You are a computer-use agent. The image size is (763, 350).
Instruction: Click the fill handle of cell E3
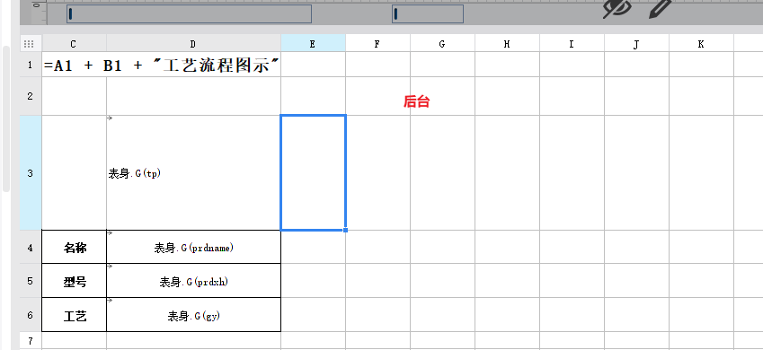345,230
